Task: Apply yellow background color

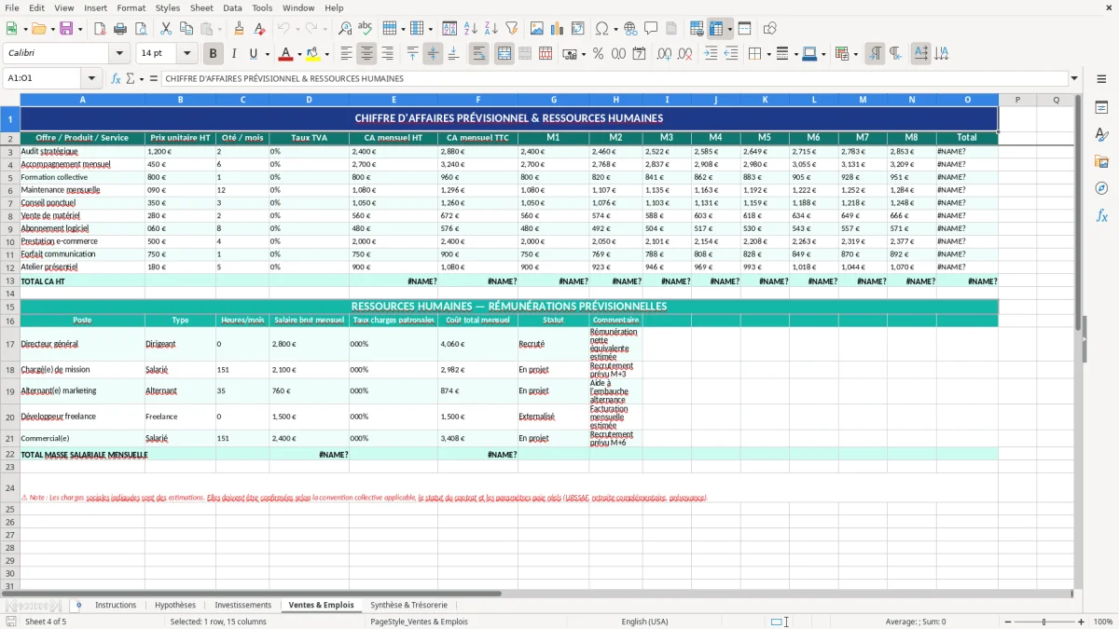Action: tap(312, 54)
